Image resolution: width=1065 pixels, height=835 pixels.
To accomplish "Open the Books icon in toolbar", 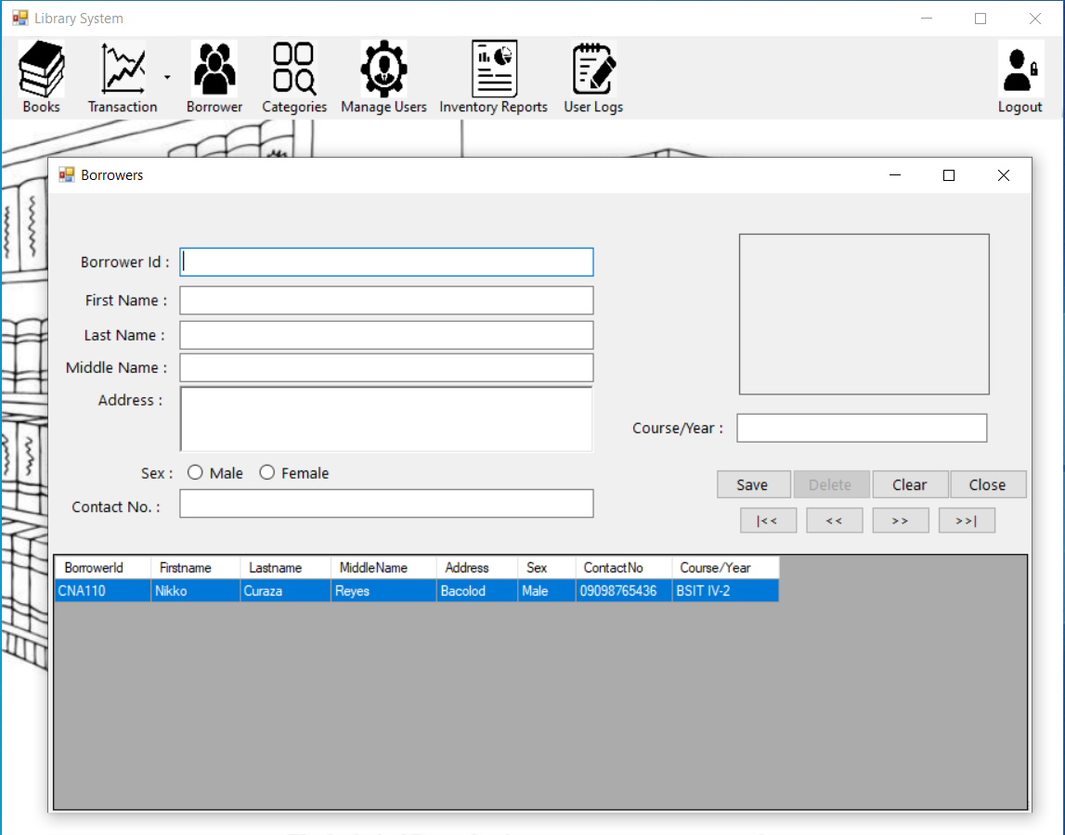I will coord(41,71).
